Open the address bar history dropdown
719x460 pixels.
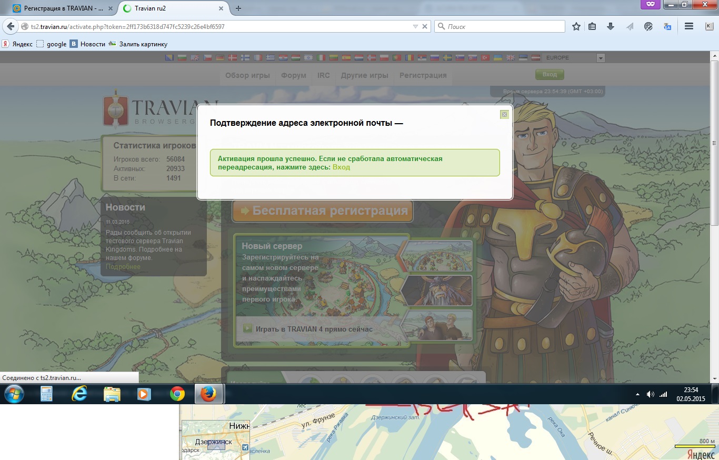415,26
